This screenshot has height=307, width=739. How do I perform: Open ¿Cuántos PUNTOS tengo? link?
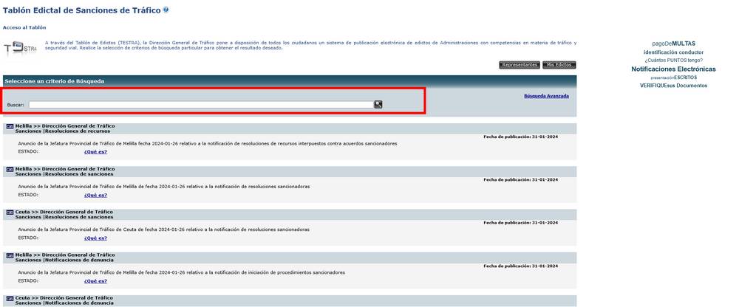click(673, 61)
